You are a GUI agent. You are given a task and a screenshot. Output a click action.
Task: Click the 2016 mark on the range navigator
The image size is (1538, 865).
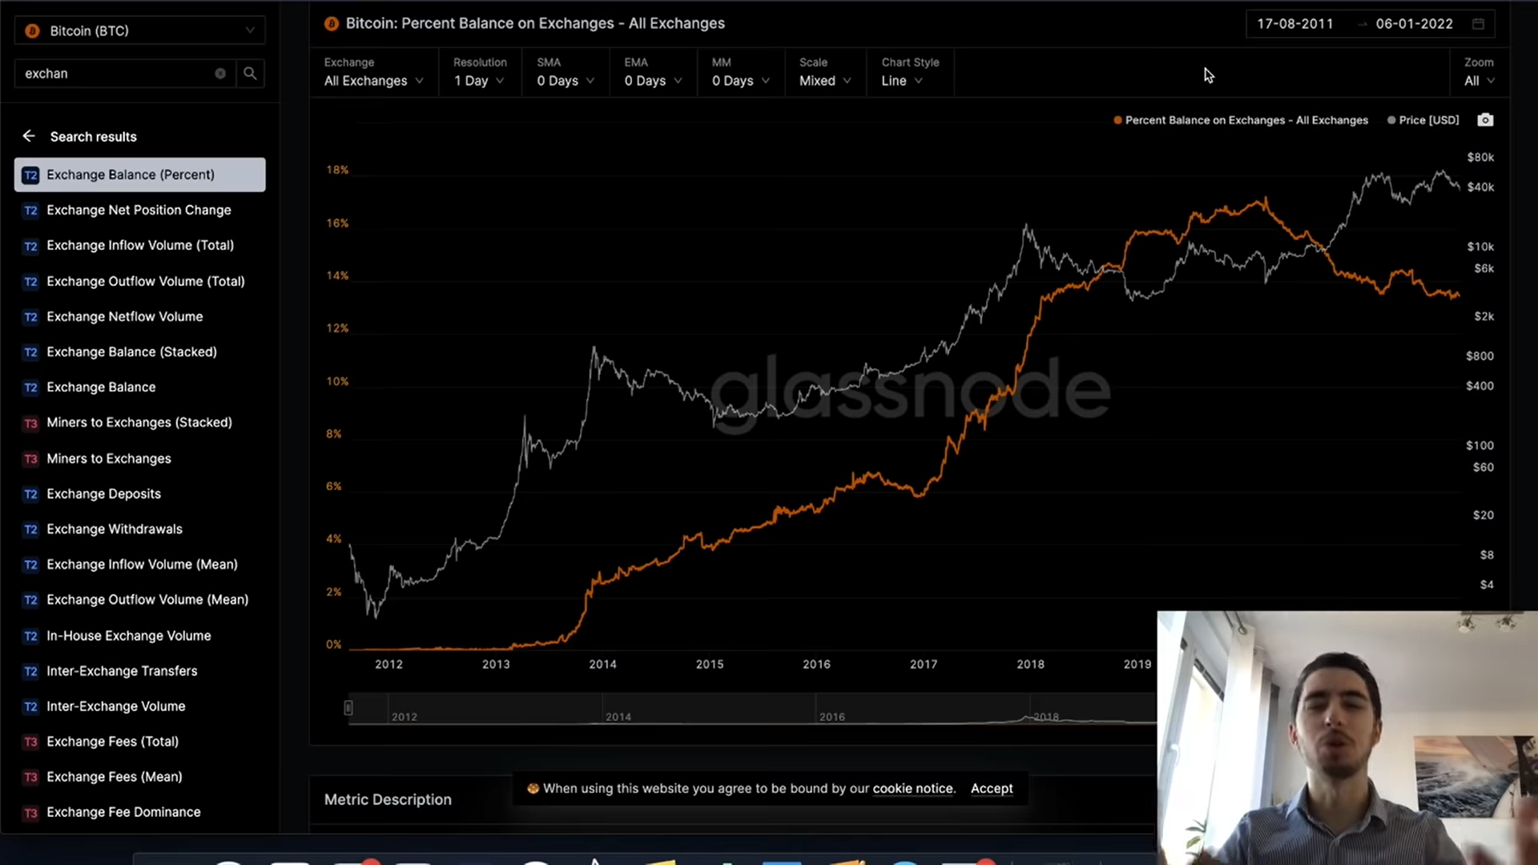tap(831, 717)
